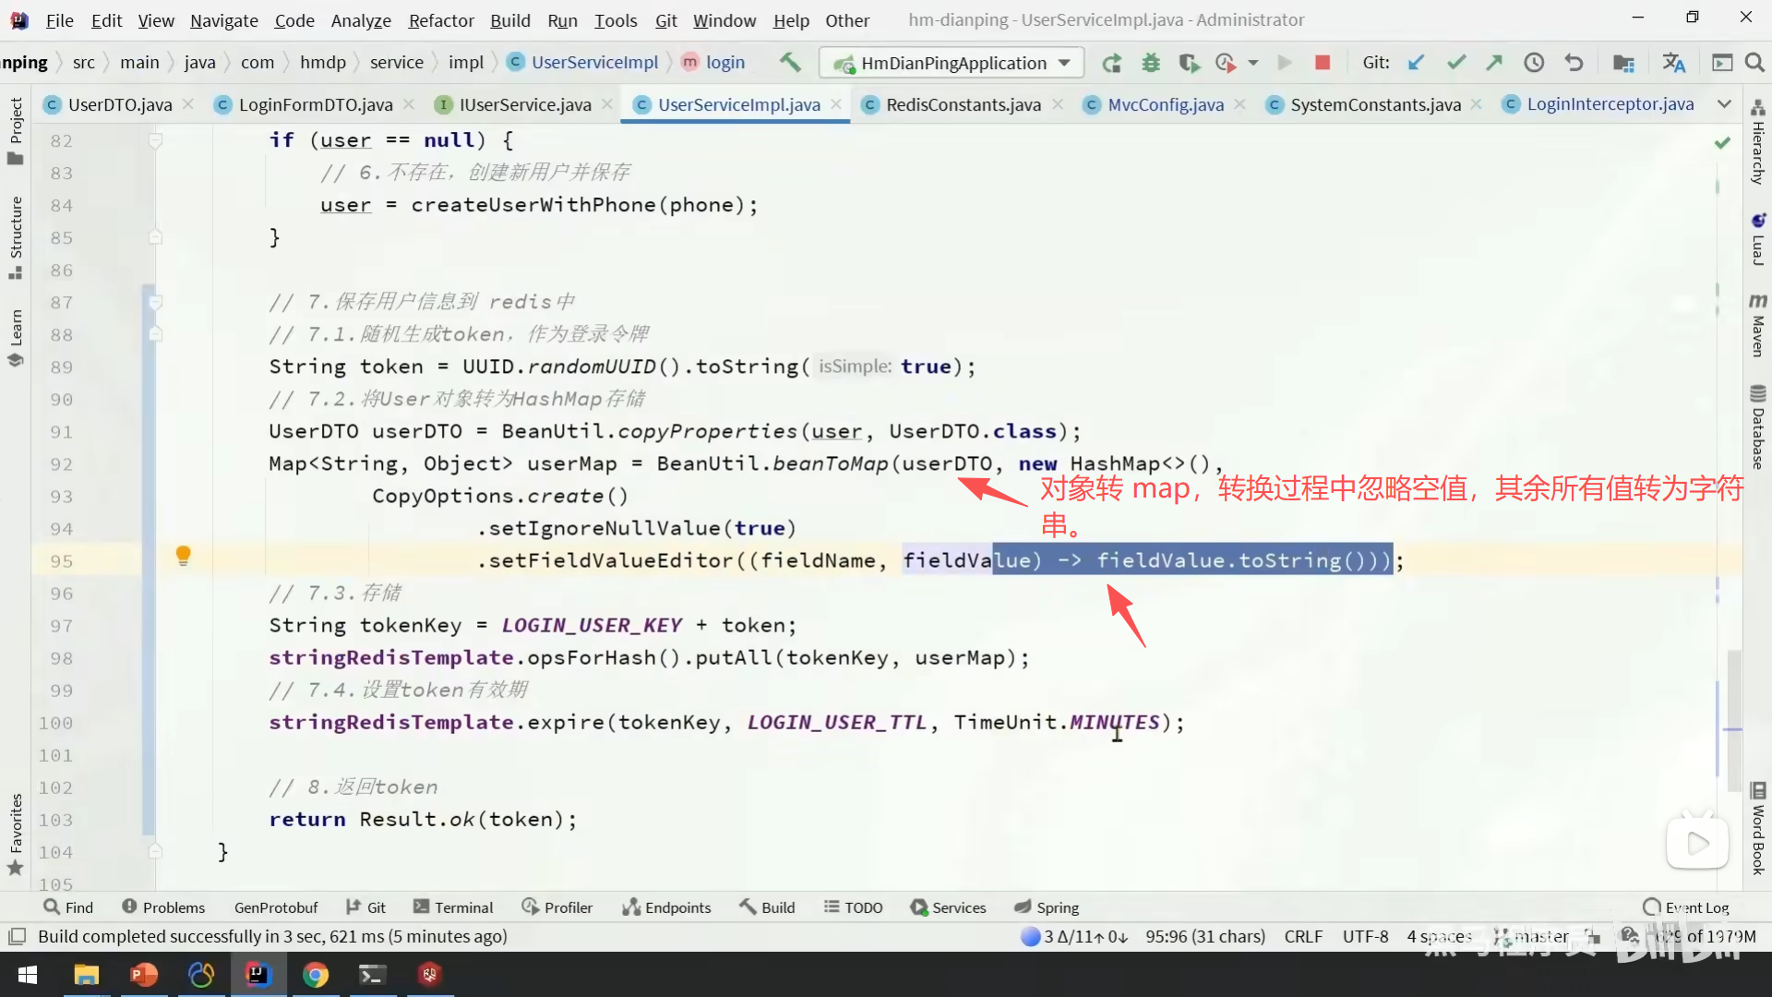Click the Git commit checkmark icon
Screen dimensions: 1772x997
tap(1456, 63)
